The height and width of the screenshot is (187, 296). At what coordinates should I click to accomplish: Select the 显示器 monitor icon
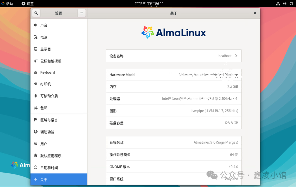coord(36,49)
